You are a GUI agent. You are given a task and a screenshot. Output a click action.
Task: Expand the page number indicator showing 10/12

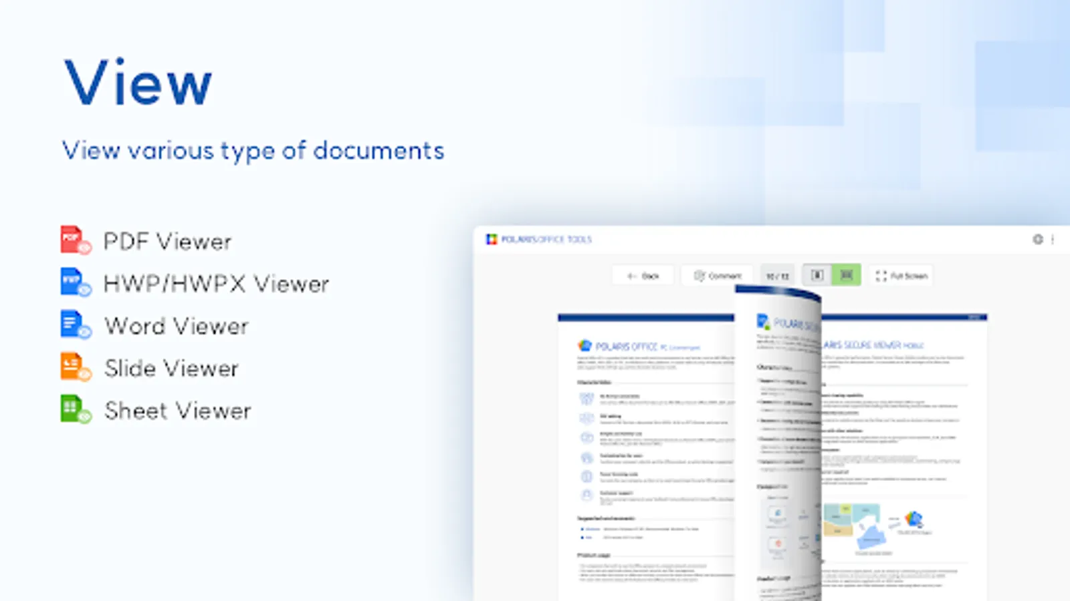[778, 275]
